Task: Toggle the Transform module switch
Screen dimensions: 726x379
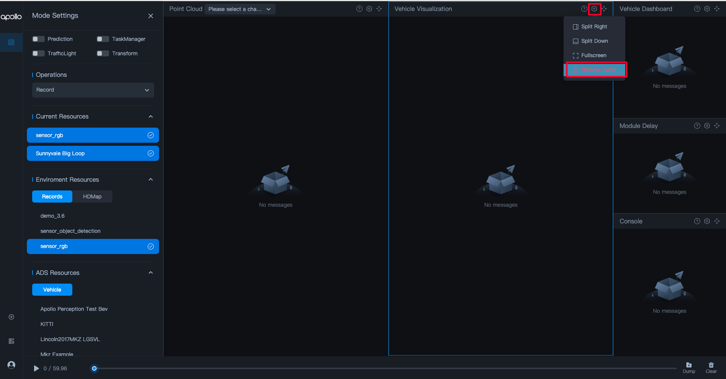Action: click(103, 53)
